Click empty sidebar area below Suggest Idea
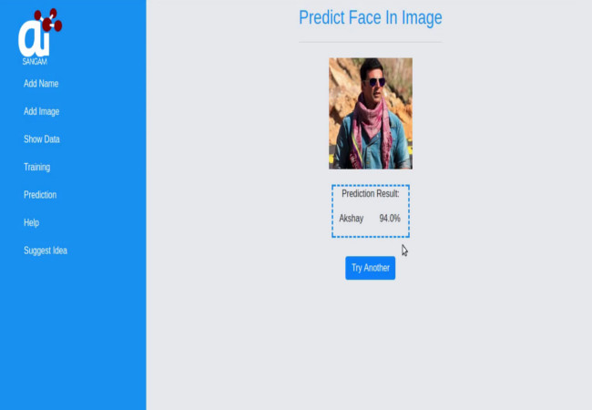This screenshot has height=410, width=592. (73, 333)
